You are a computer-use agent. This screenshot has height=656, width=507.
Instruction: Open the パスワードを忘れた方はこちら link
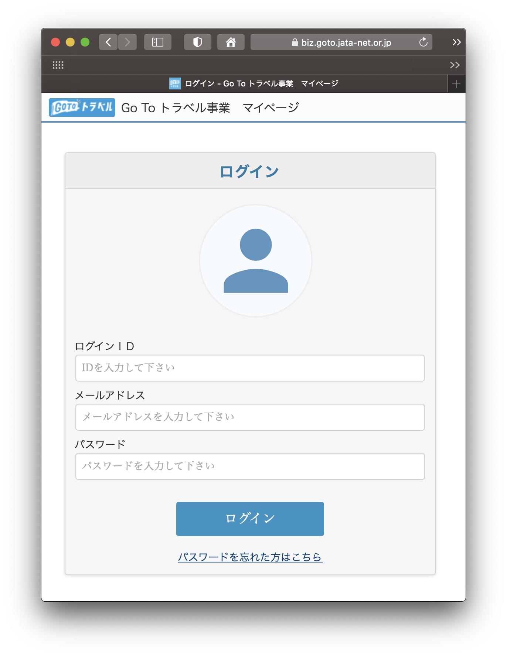coord(250,557)
